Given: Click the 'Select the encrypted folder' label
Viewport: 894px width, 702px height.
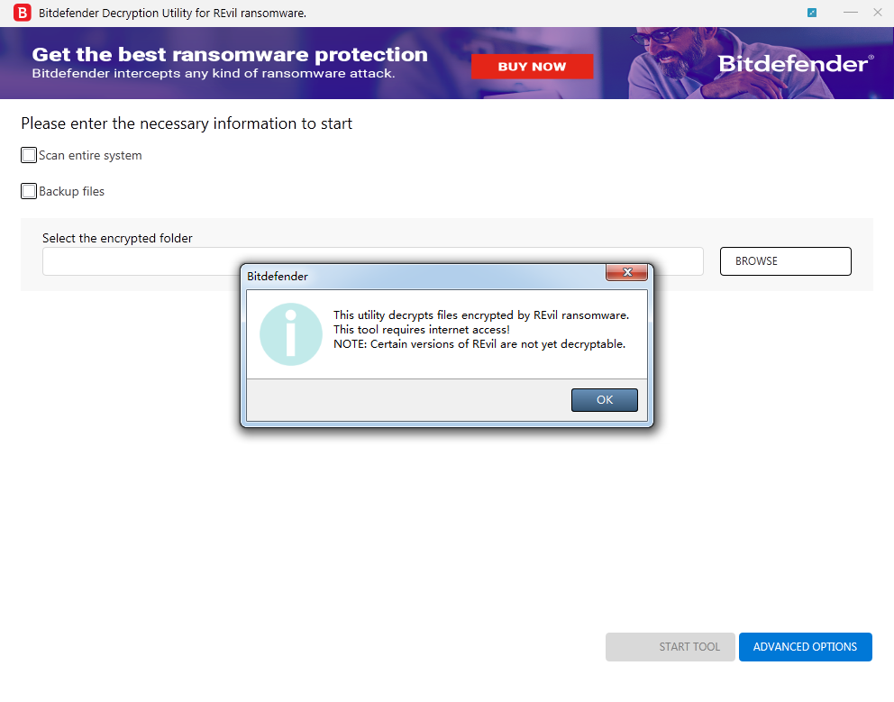Looking at the screenshot, I should point(117,239).
